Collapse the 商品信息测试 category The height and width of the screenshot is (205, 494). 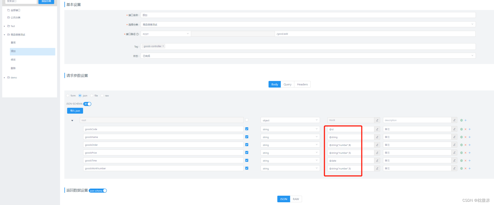[x=4, y=35]
